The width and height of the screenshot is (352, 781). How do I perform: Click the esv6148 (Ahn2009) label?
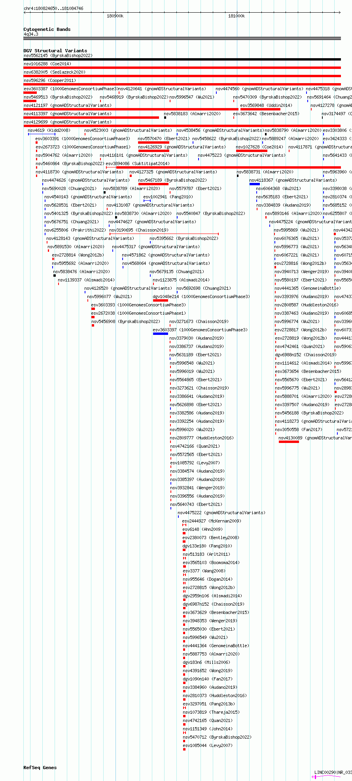tap(202, 529)
